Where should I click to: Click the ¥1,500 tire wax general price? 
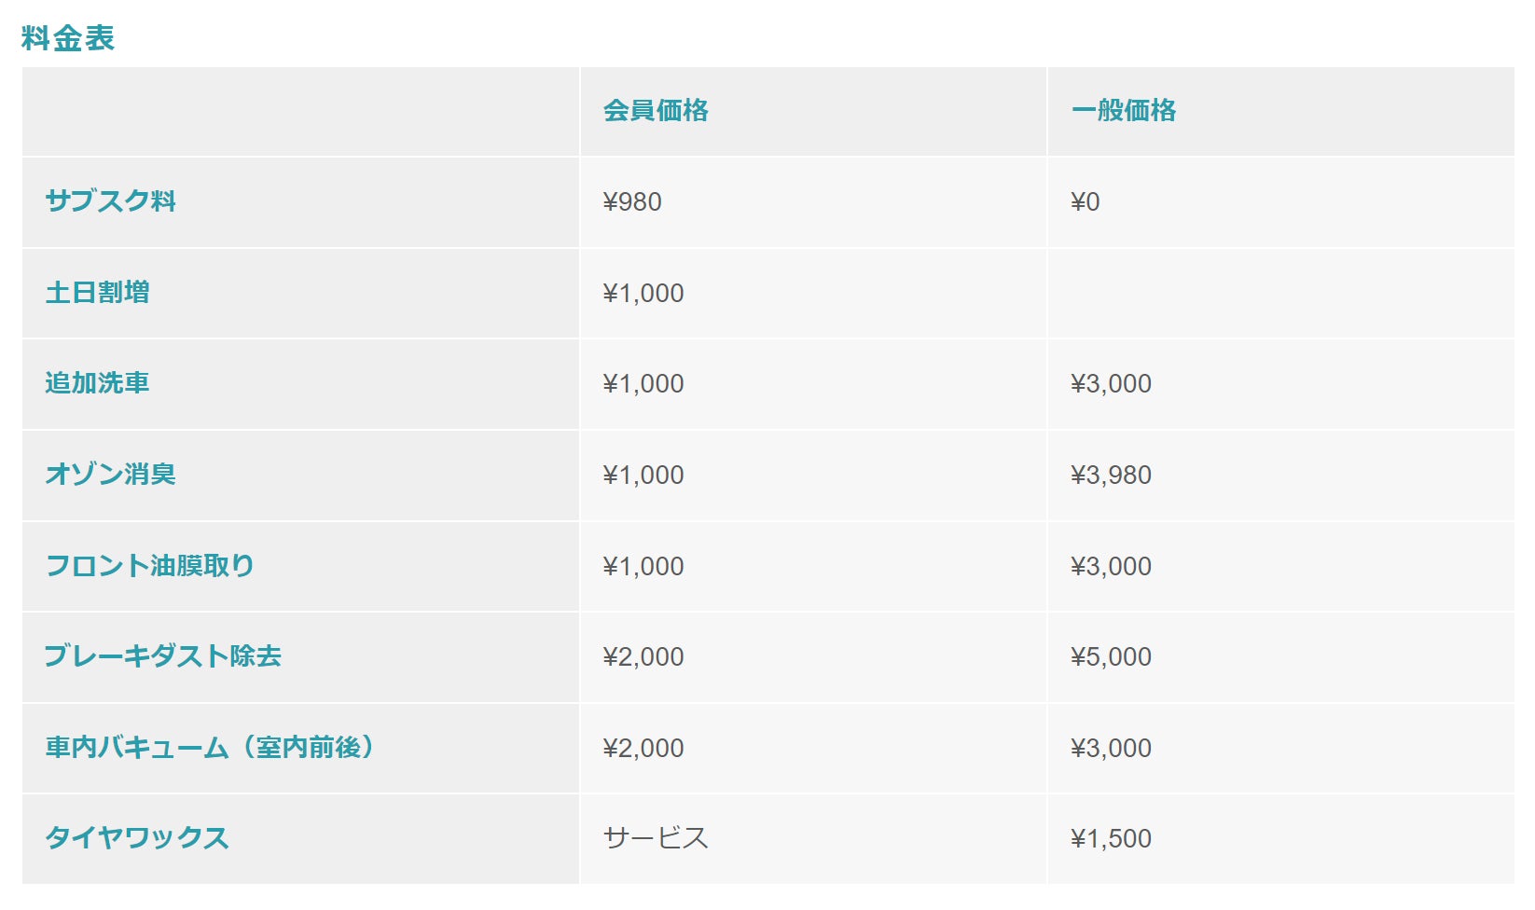(x=1111, y=839)
